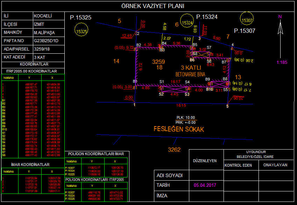Click the "PRK: +-0.00" elevation note
297x205 pixels.
click(186, 122)
